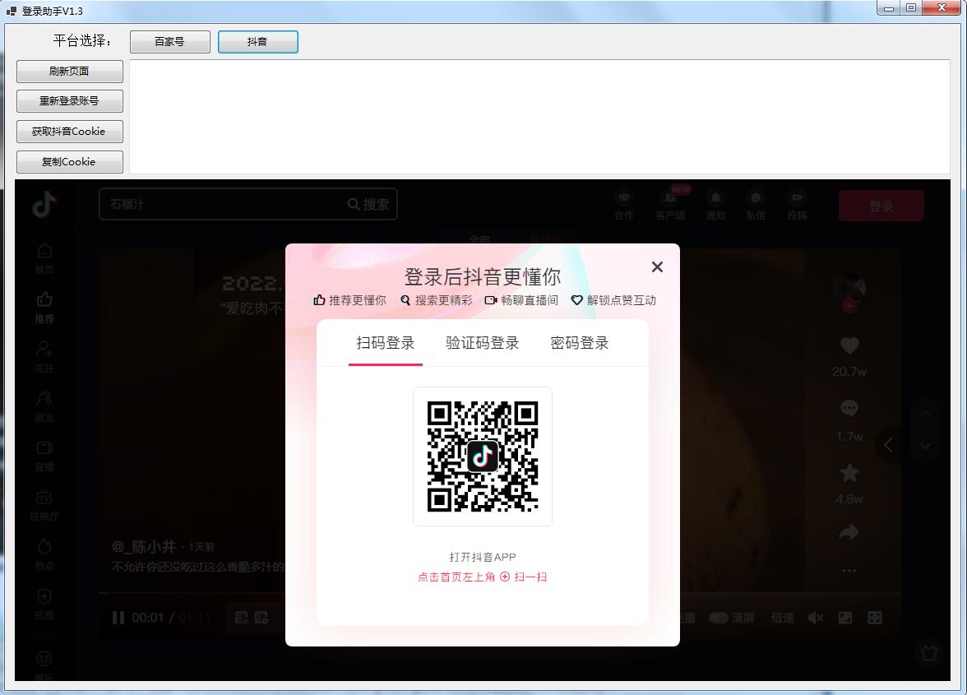The height and width of the screenshot is (695, 967).
Task: Open the 推荐 thumbs-up sidebar item
Action: pos(44,308)
